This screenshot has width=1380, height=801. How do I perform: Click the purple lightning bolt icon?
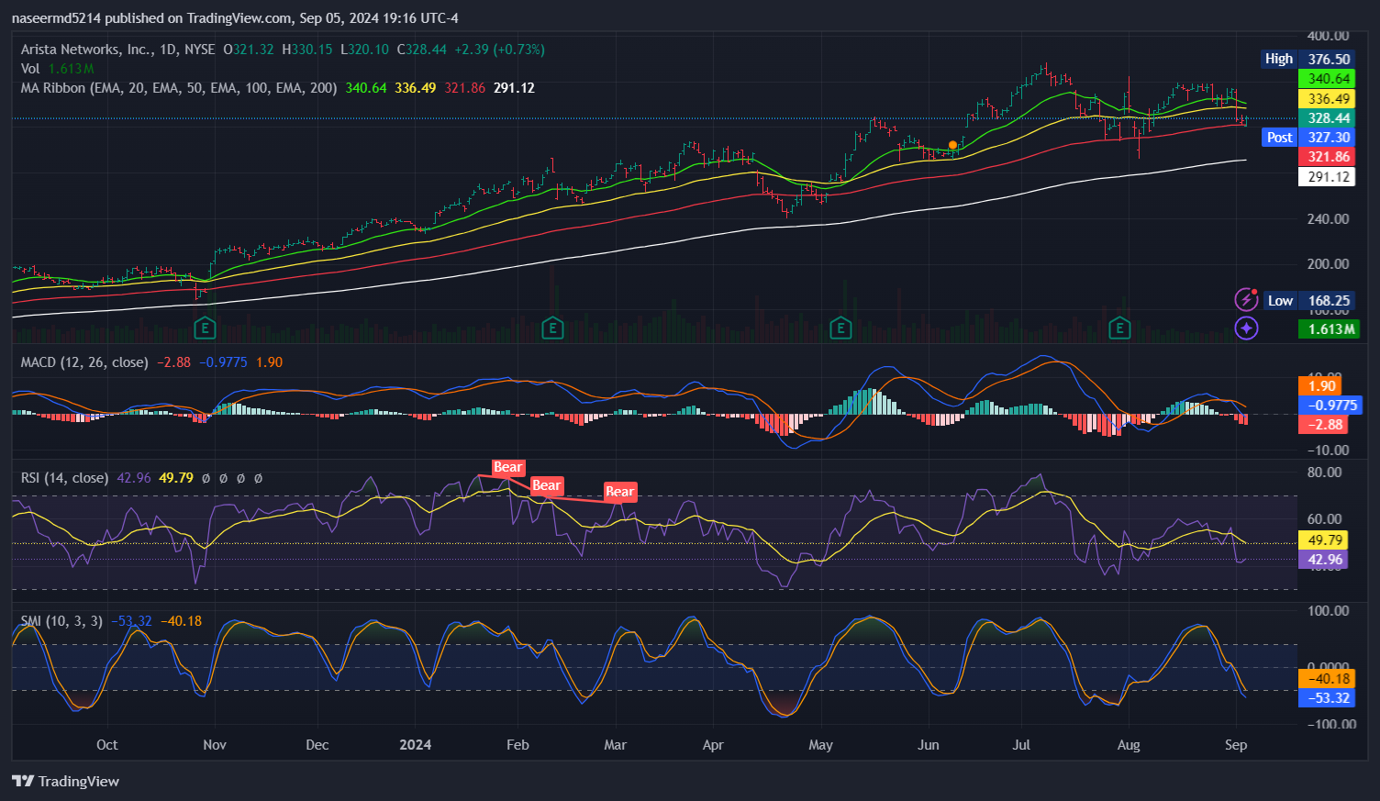(x=1246, y=300)
